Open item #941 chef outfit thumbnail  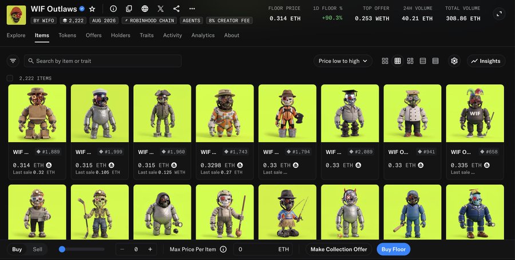(x=413, y=113)
